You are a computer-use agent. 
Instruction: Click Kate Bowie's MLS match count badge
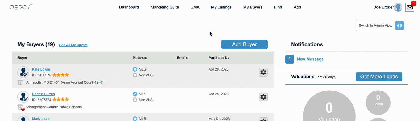pos(135,69)
